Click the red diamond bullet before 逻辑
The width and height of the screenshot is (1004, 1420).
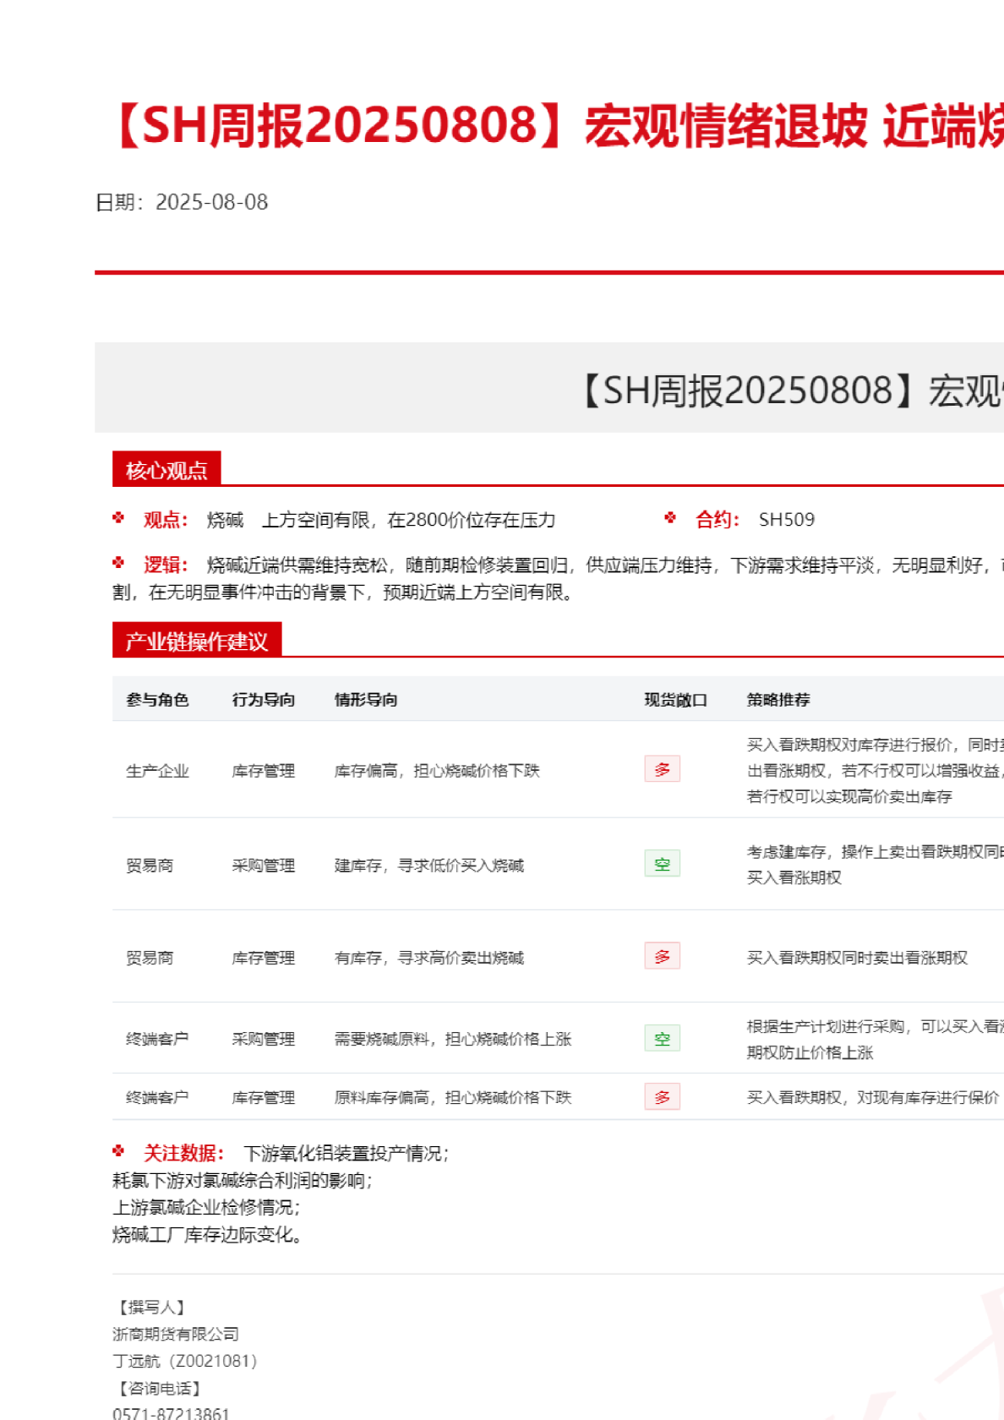118,563
